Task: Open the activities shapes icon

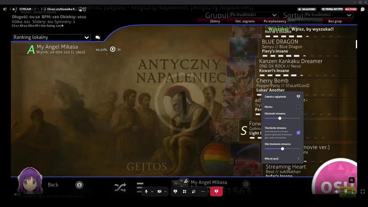Action: coord(185,191)
